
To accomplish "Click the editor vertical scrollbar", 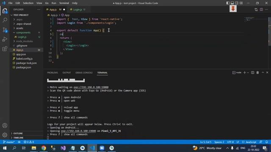I will coord(269,31).
